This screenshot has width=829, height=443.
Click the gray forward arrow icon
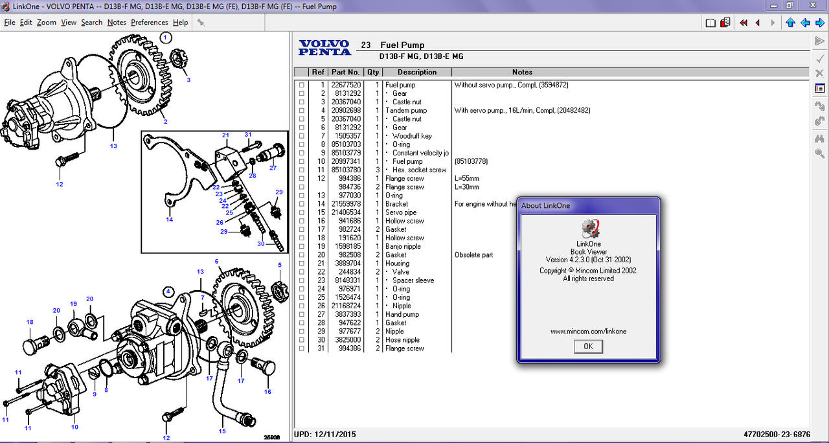[x=773, y=23]
